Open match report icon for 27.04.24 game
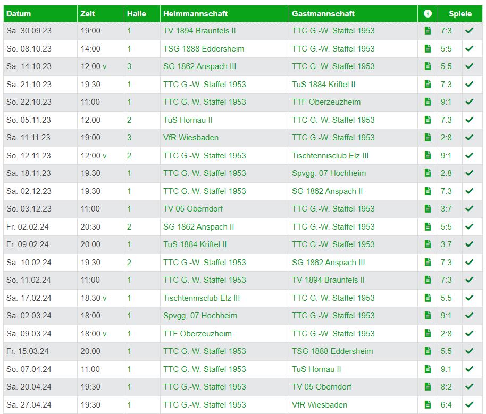 tap(428, 405)
